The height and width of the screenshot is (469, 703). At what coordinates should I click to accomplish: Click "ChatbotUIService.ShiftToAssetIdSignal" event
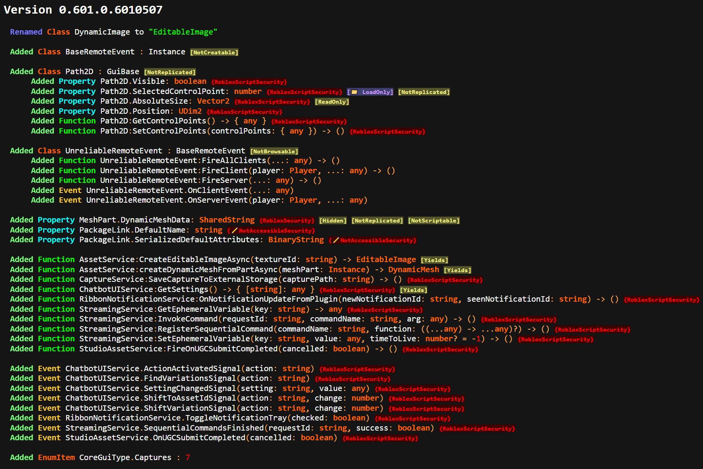[151, 398]
